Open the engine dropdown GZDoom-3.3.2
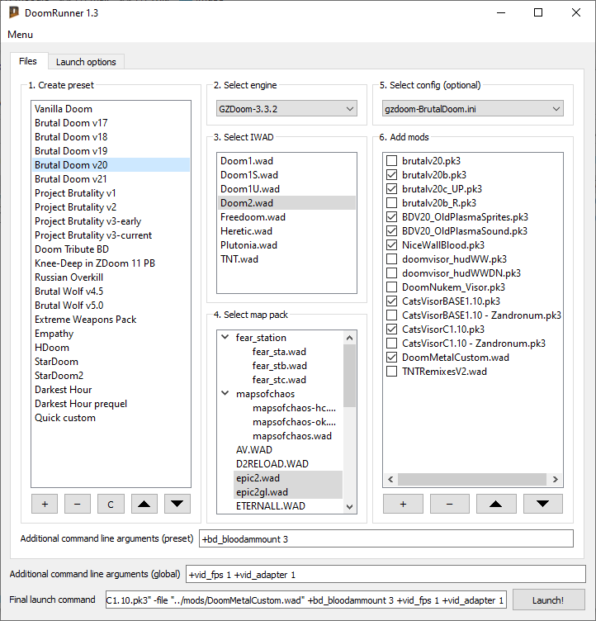The width and height of the screenshot is (596, 621). click(286, 108)
